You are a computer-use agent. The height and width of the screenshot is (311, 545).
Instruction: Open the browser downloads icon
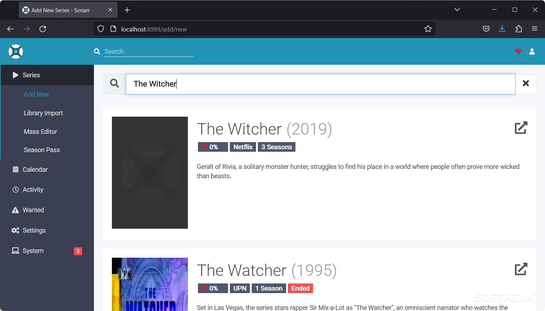pos(502,29)
